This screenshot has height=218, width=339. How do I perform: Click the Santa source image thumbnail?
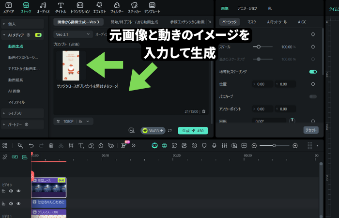coord(71,65)
